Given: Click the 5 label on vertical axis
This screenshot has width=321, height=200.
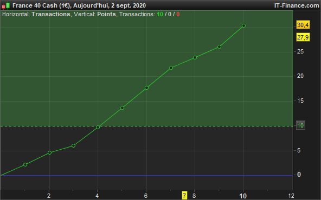Looking at the screenshot, I should (x=299, y=150).
